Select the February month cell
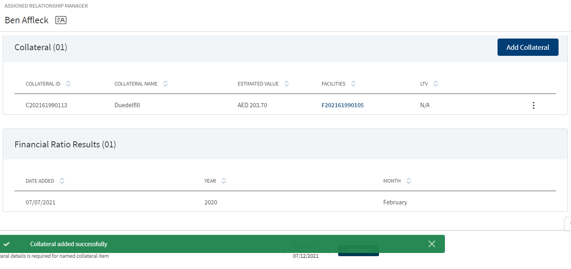 click(x=395, y=202)
